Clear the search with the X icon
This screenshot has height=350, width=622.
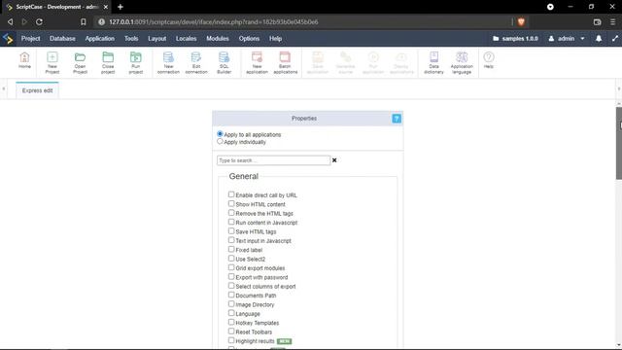click(334, 160)
